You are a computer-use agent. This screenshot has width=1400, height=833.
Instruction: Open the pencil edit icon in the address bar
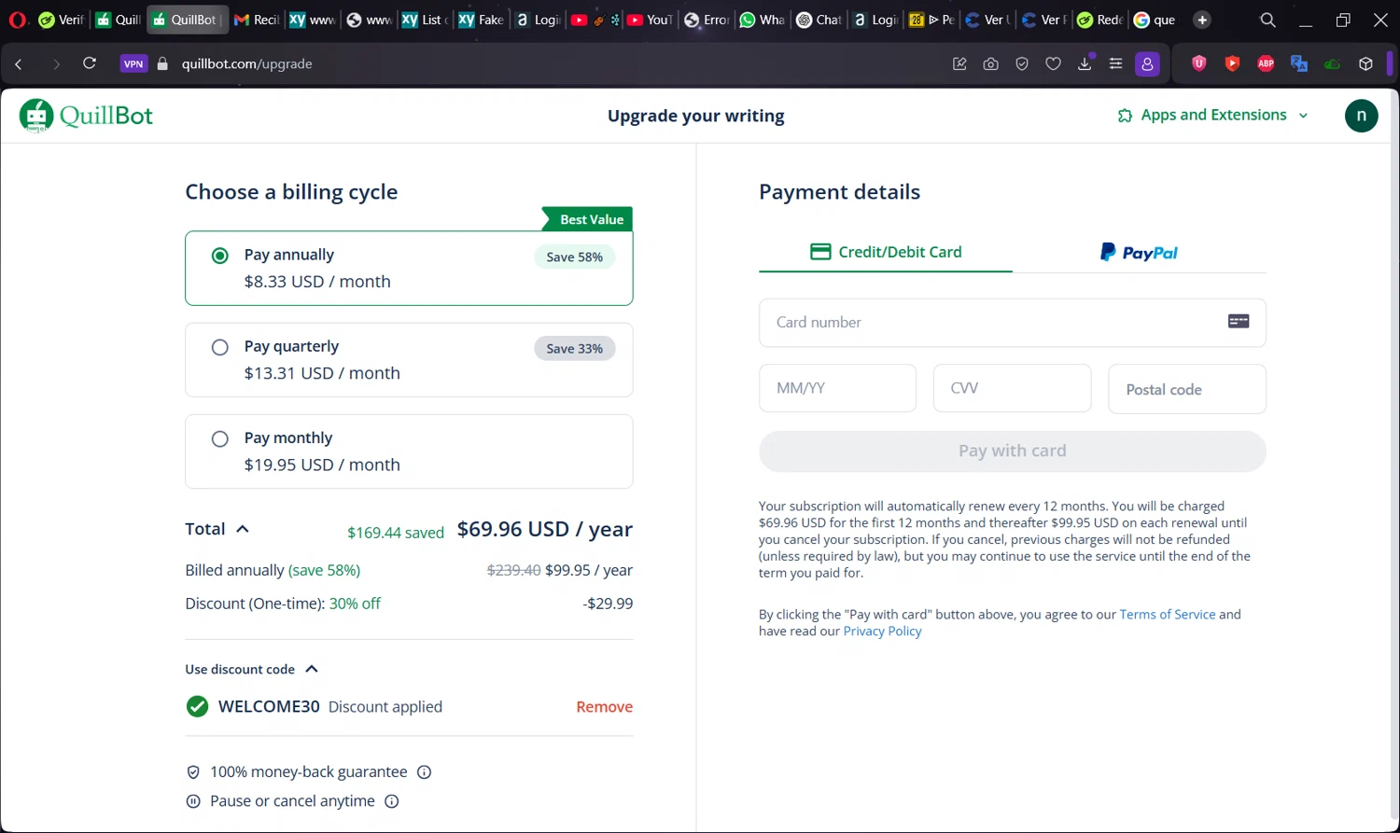click(959, 63)
